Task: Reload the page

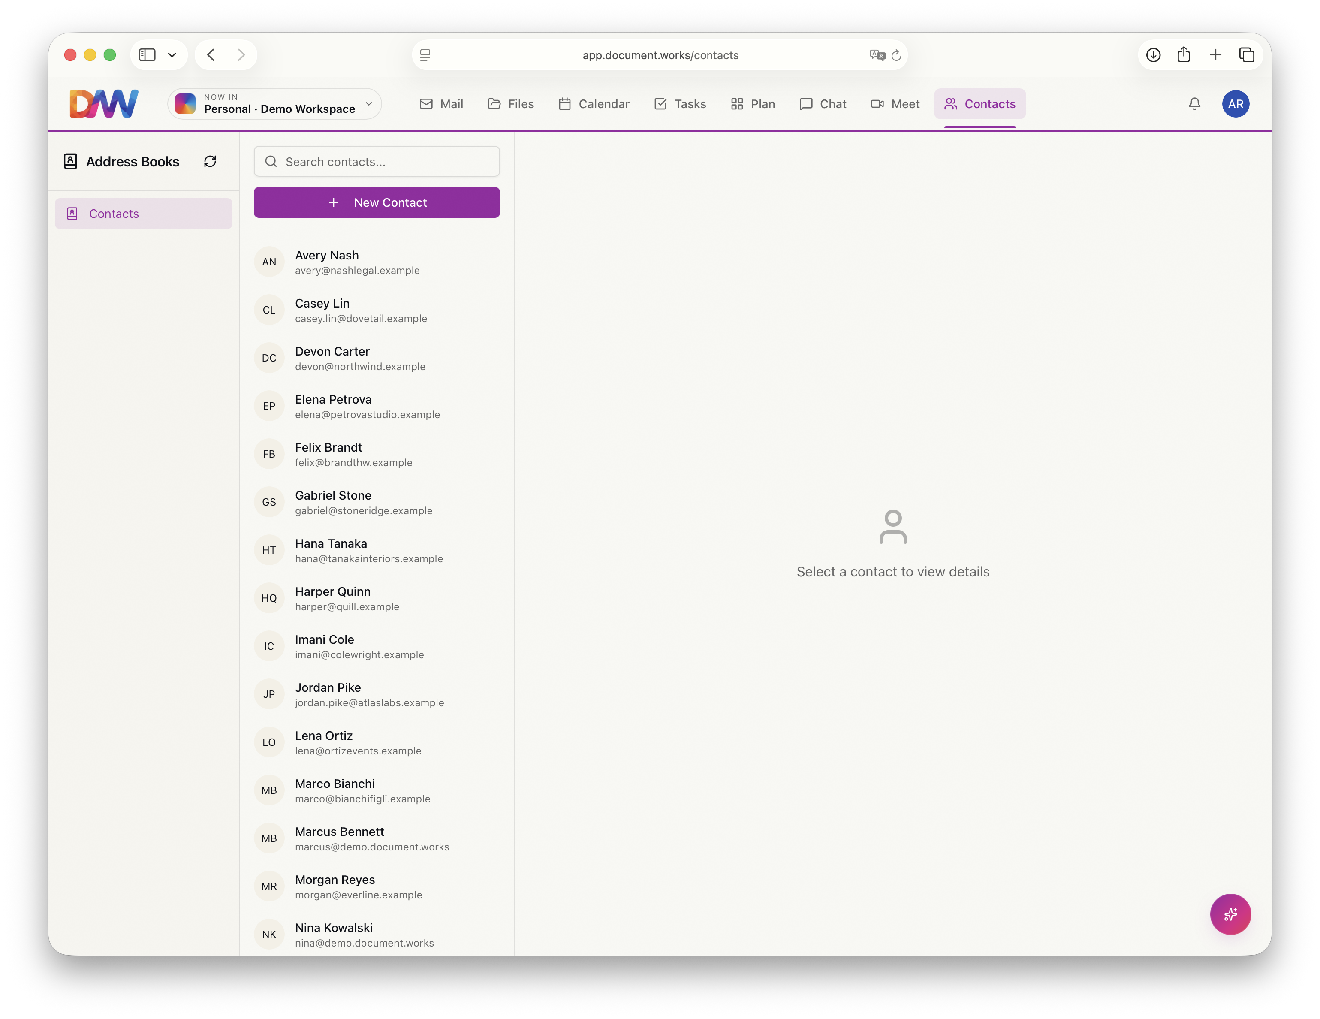Action: pyautogui.click(x=897, y=55)
